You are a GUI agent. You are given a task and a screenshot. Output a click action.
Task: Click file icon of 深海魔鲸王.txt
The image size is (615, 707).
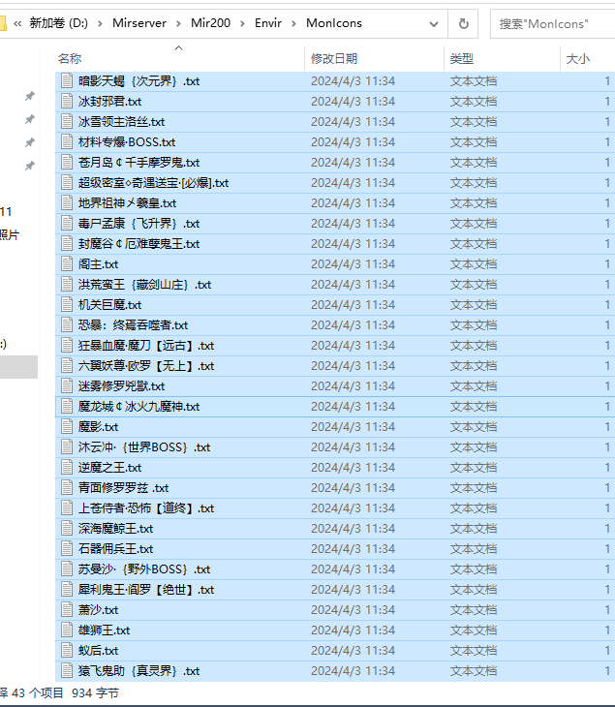pyautogui.click(x=67, y=529)
